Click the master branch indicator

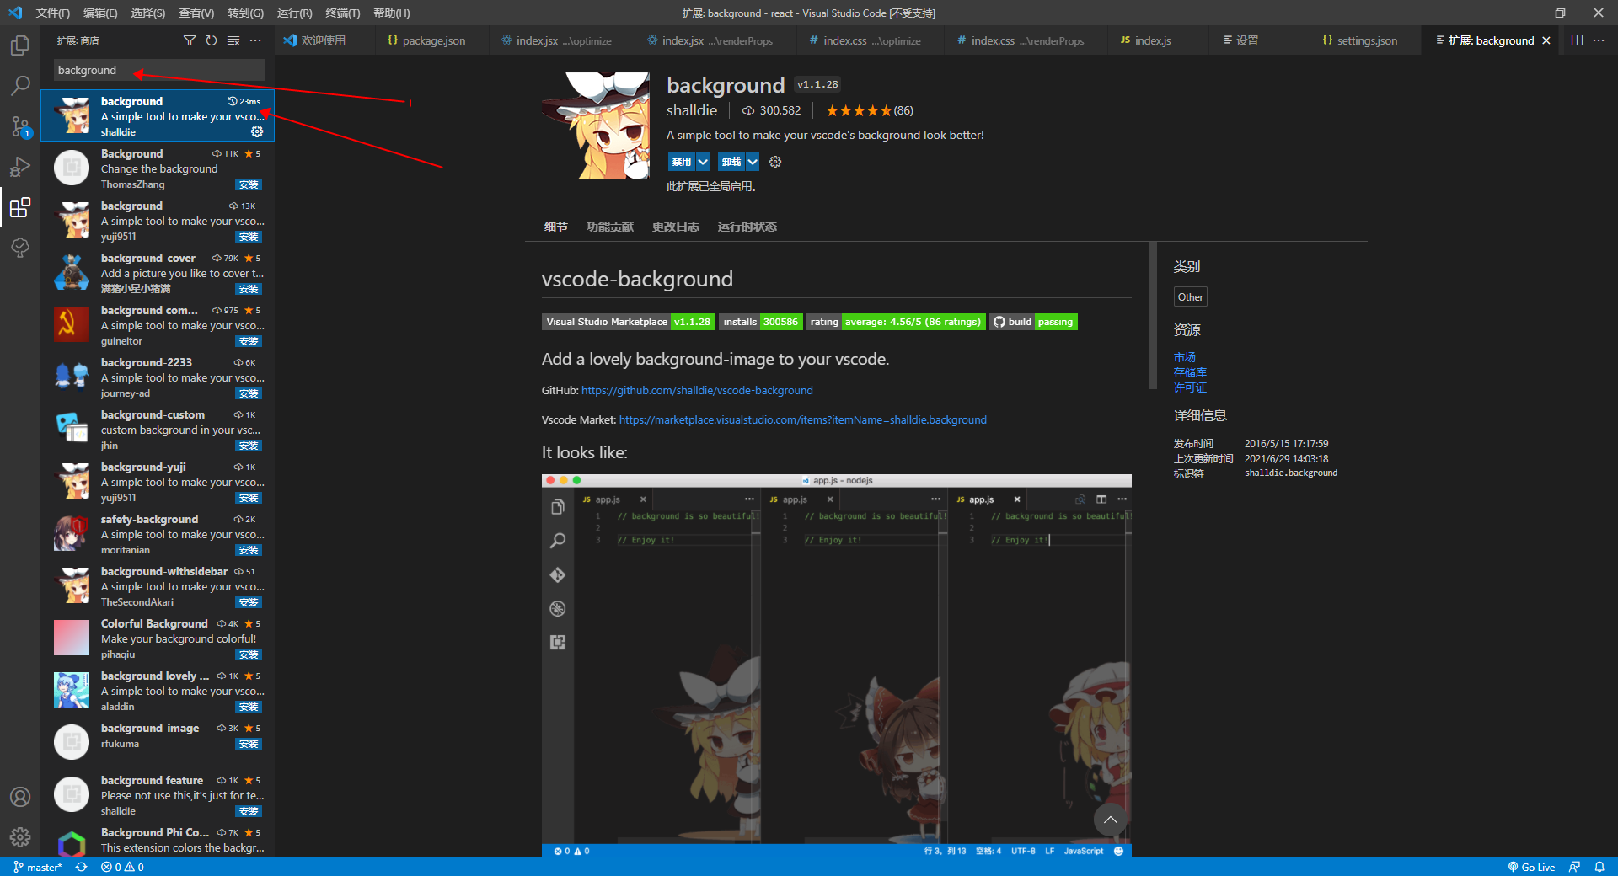click(38, 867)
